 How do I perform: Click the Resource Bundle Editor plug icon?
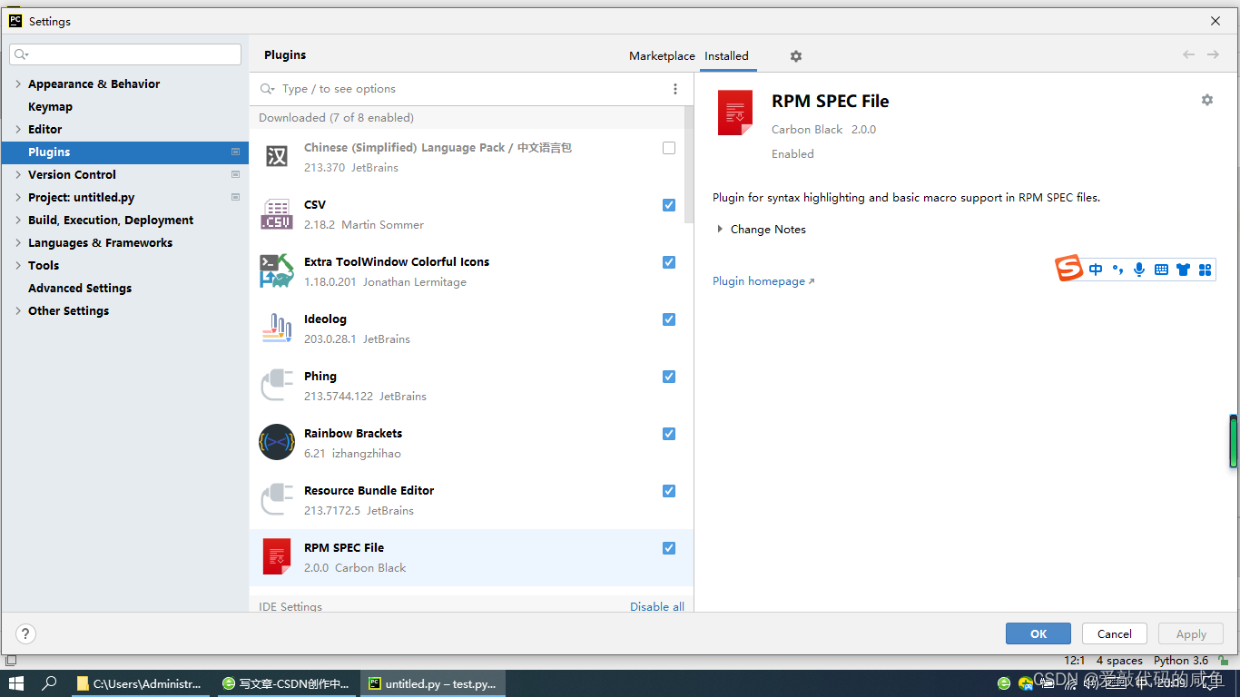click(x=277, y=499)
